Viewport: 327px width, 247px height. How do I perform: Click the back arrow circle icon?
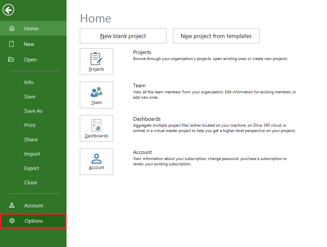tap(8, 10)
